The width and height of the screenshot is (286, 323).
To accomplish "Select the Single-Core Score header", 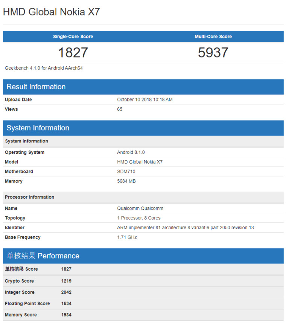I will click(x=73, y=37).
